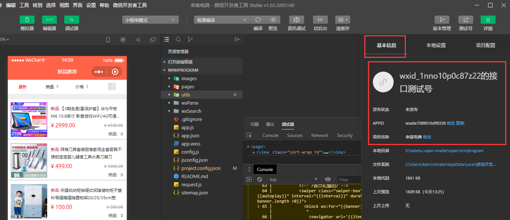Open the simulator zoom percentage dropdown
510x220 pixels.
[x=4, y=39]
